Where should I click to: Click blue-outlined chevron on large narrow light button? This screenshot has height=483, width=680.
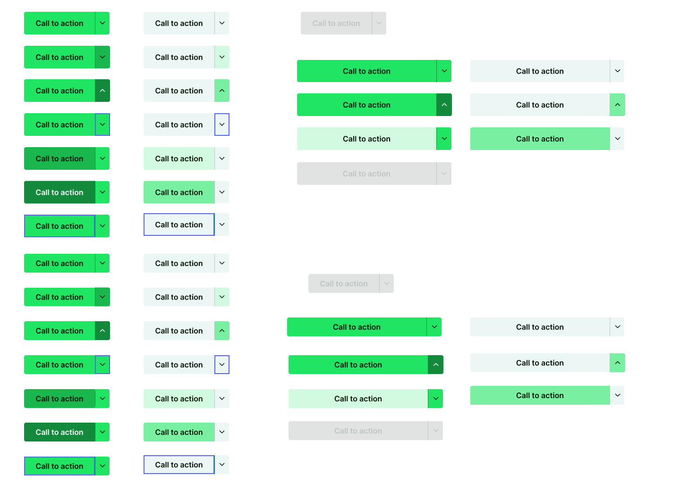pyautogui.click(x=222, y=125)
